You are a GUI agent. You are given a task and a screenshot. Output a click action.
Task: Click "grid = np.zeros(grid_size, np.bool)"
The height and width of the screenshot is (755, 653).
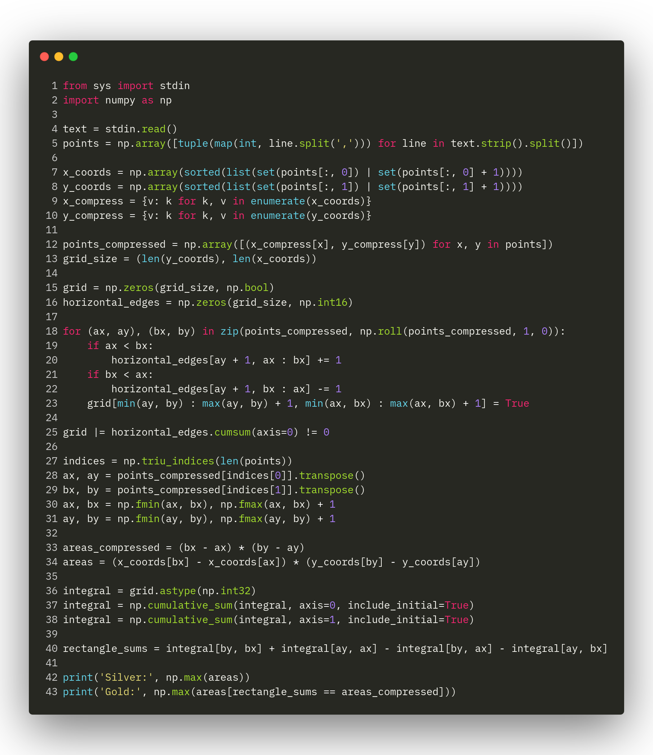click(x=168, y=288)
